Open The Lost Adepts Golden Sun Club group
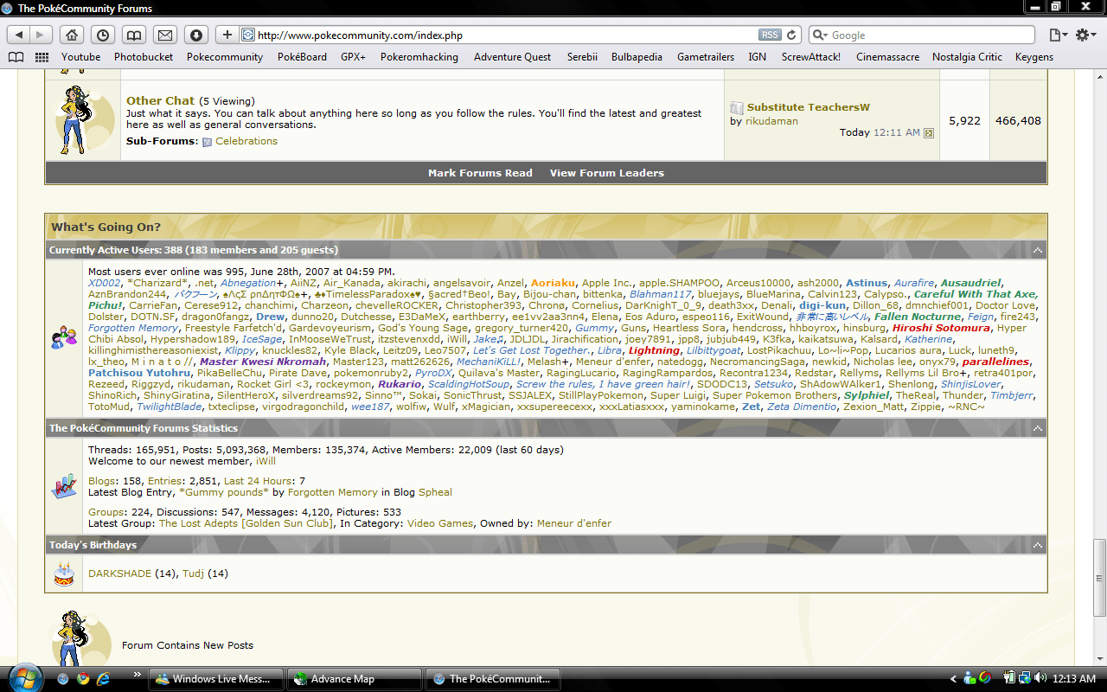This screenshot has width=1107, height=692. [x=246, y=523]
